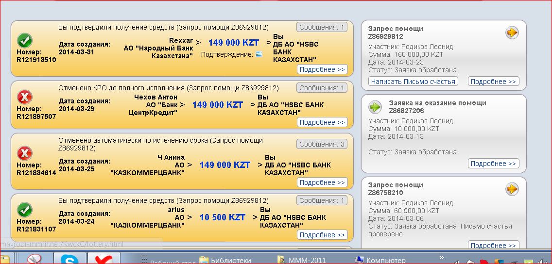552x264 pixels.
Task: Click Дата: 2014-03-06 text
Action: tap(396, 219)
